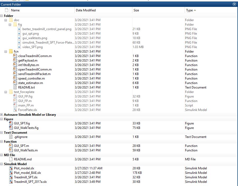Click the MD File type cell
This screenshot has width=238, height=186.
click(x=190, y=159)
